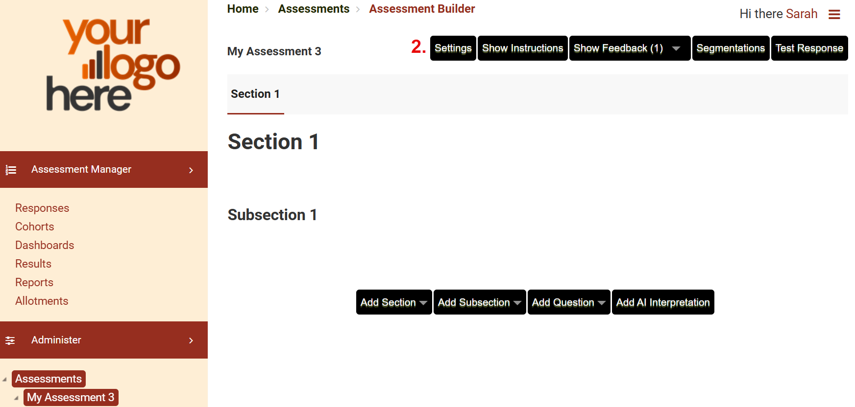Click the Add AI Interpretation button
This screenshot has height=407, width=855.
[662, 302]
